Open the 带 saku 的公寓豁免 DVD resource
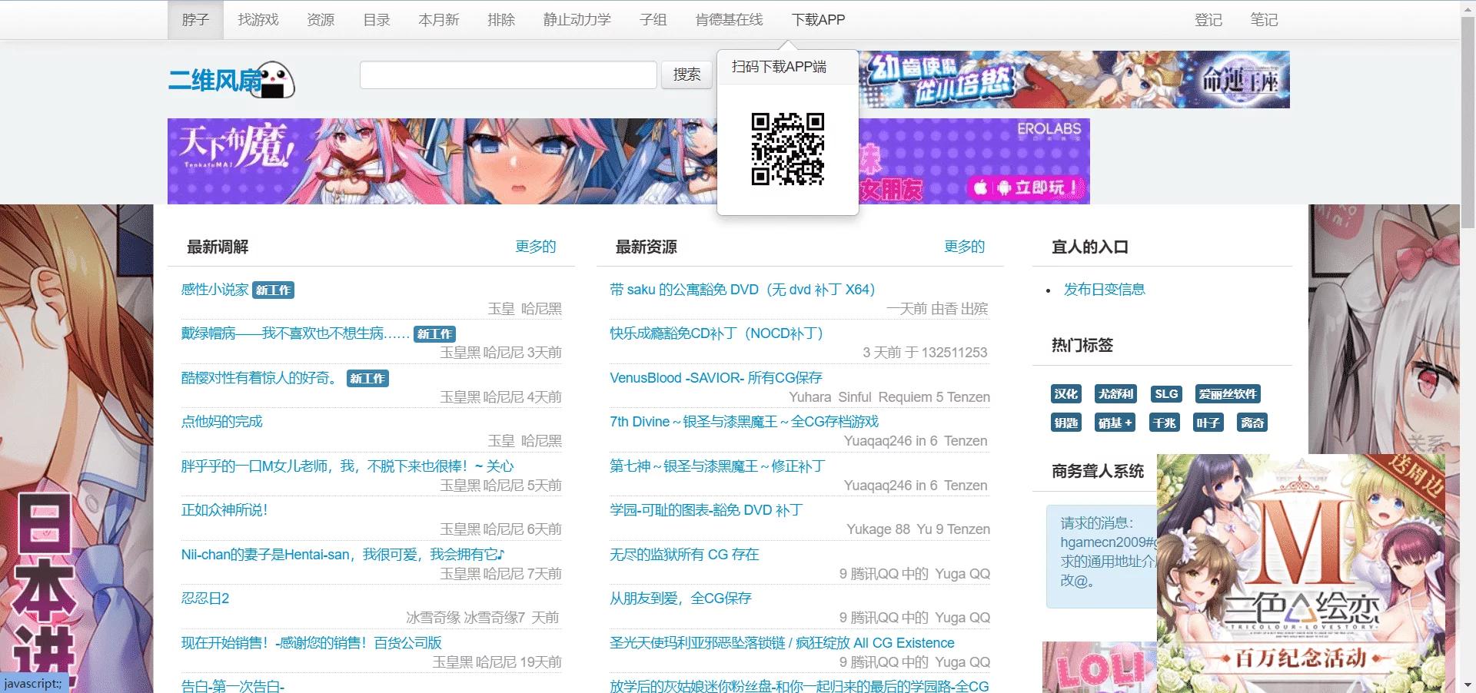The height and width of the screenshot is (693, 1476). coord(743,290)
